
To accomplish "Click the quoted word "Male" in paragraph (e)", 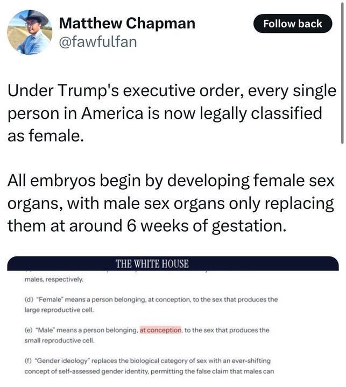I will [45, 330].
